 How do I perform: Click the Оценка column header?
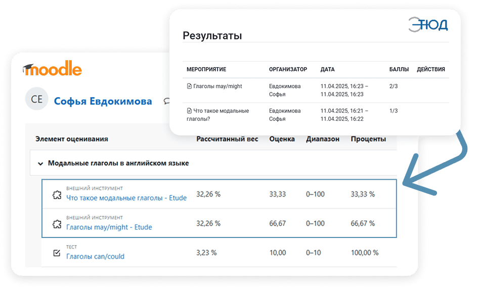click(282, 139)
